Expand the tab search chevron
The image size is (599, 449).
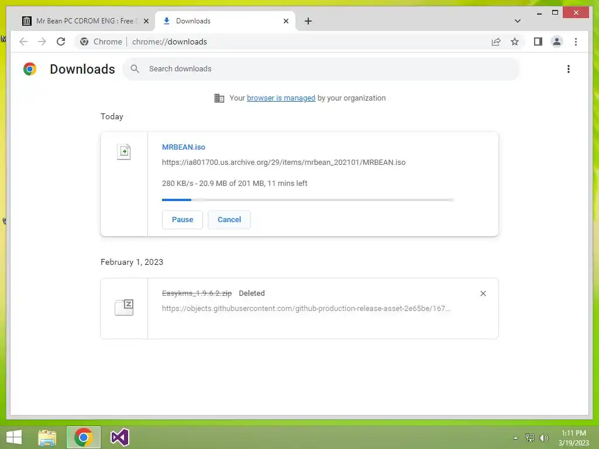(x=518, y=21)
